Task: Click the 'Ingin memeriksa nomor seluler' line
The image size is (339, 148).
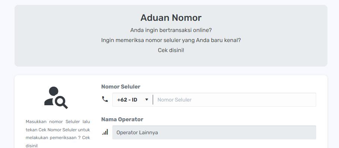Action: pos(171,40)
